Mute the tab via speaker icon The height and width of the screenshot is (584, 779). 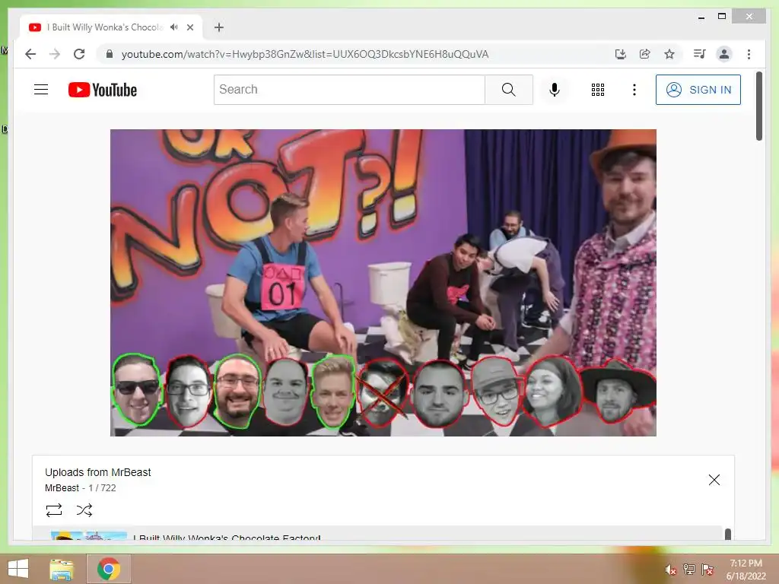point(173,27)
